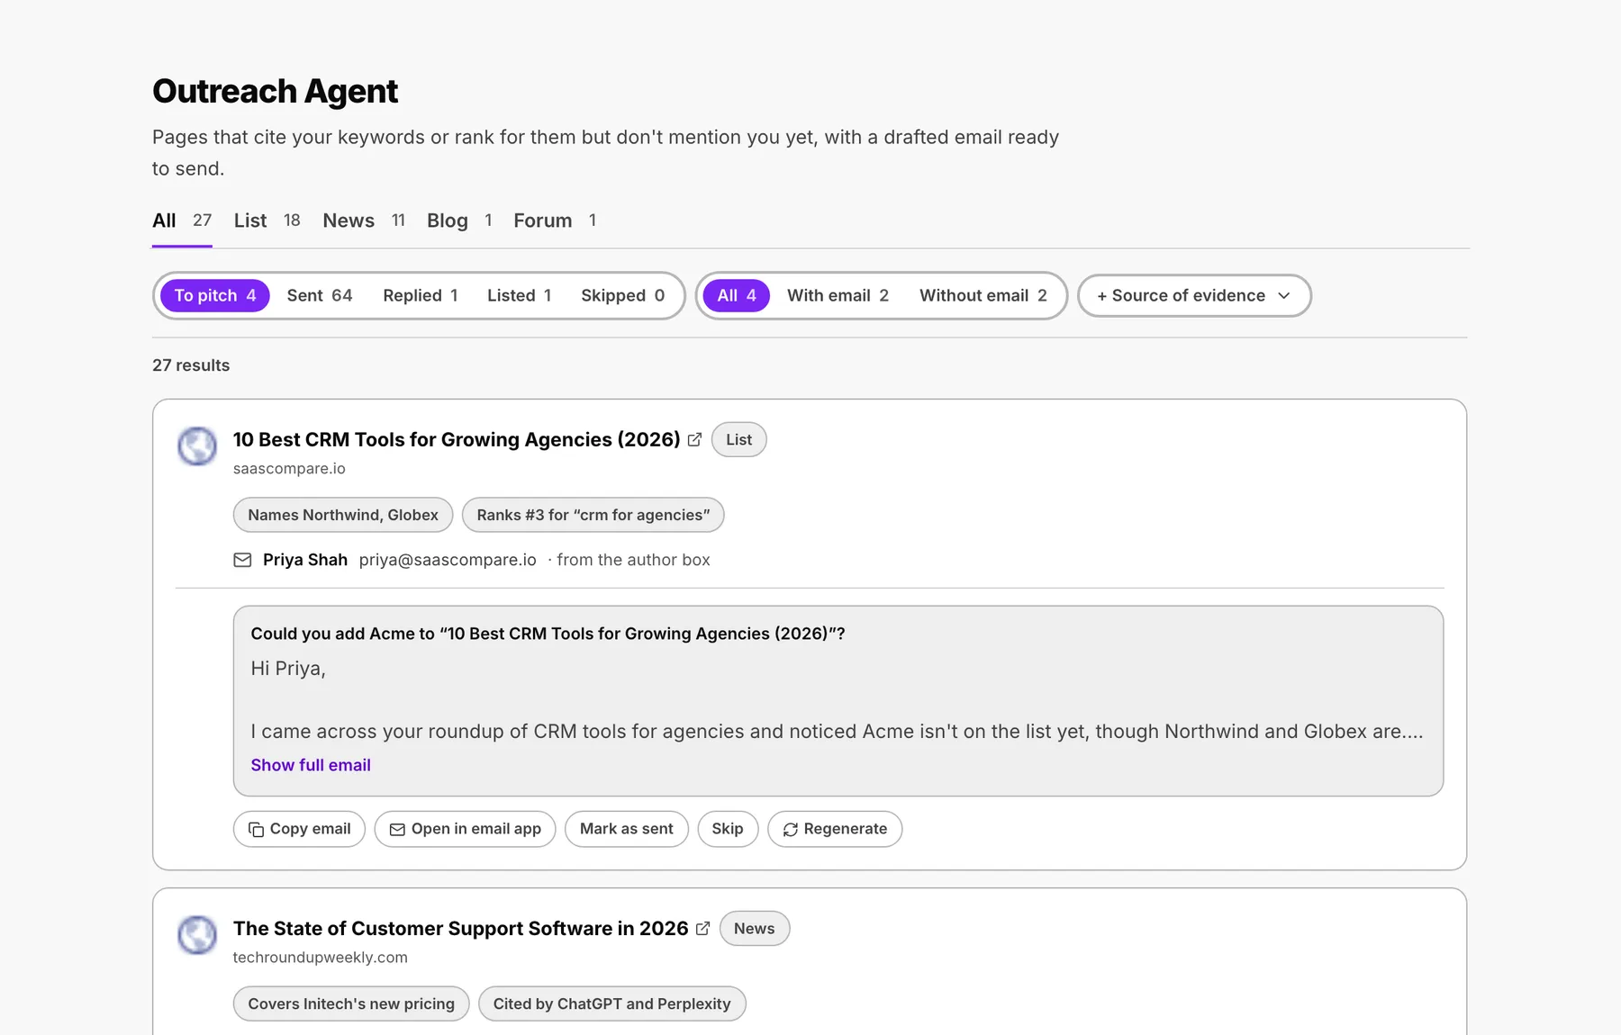Click the News tag on Customer Support card

click(x=754, y=929)
